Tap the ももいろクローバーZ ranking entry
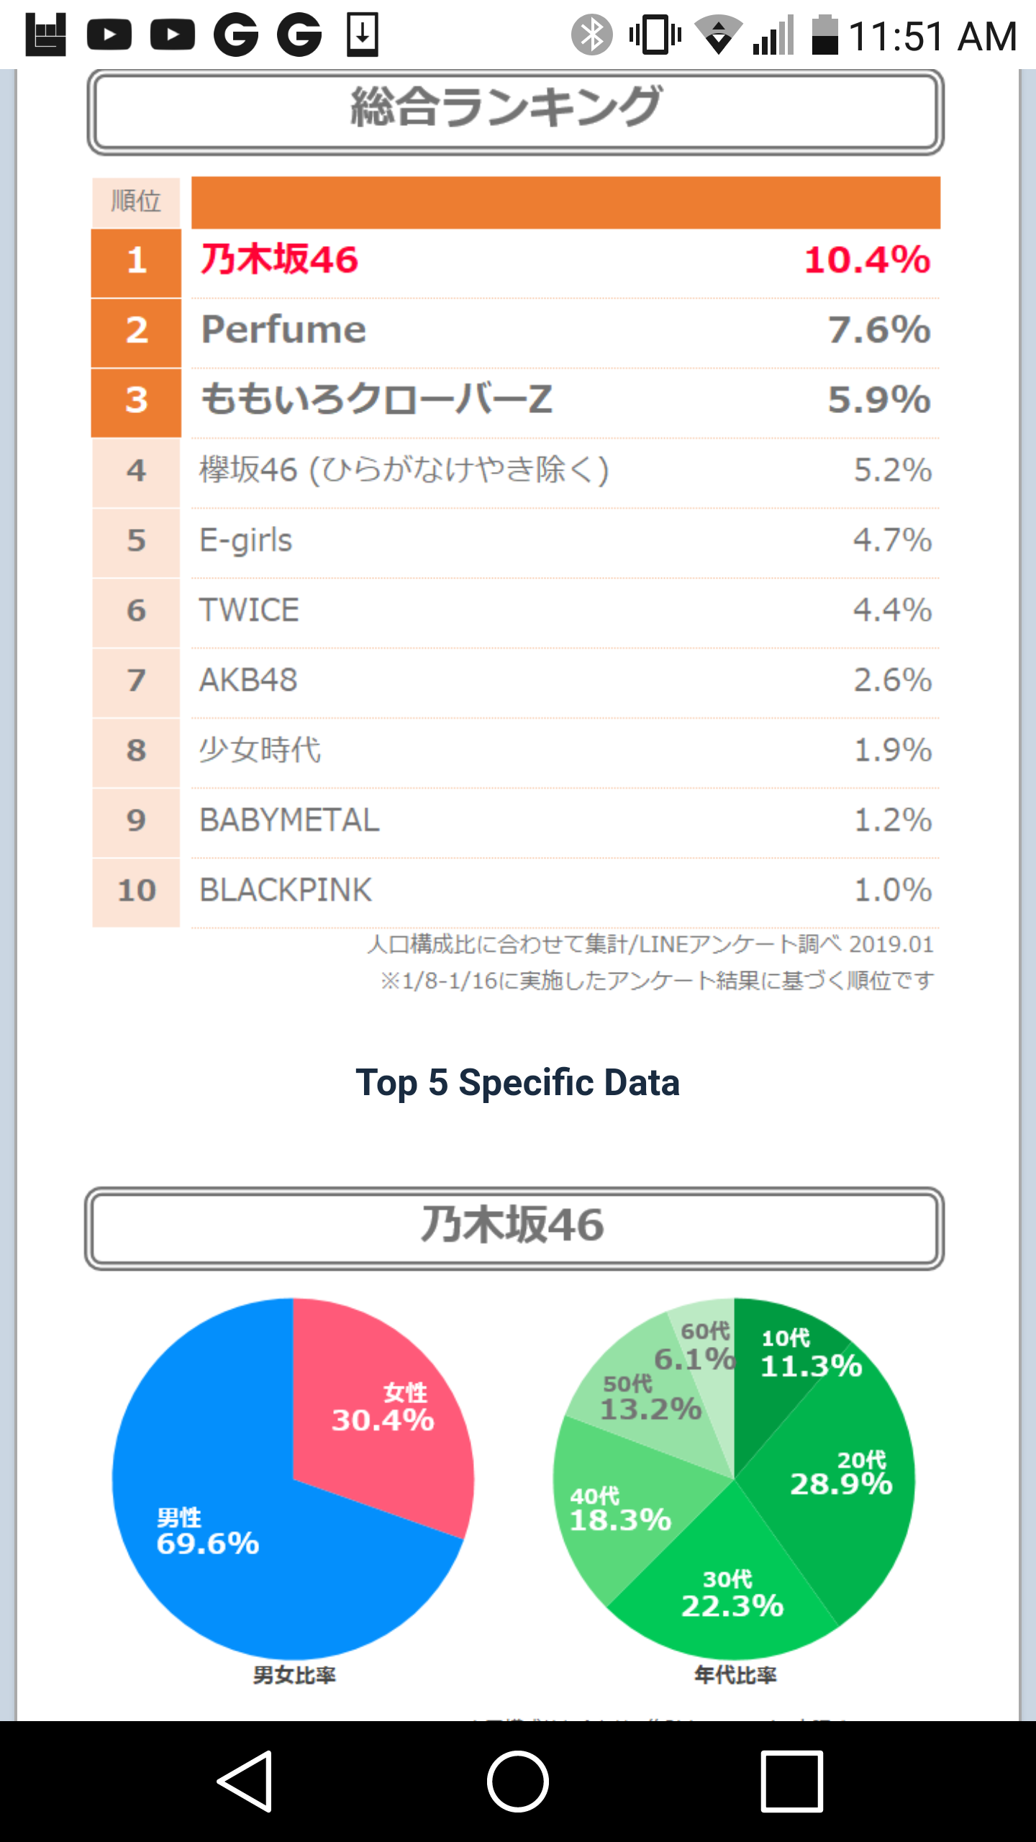 [x=516, y=402]
